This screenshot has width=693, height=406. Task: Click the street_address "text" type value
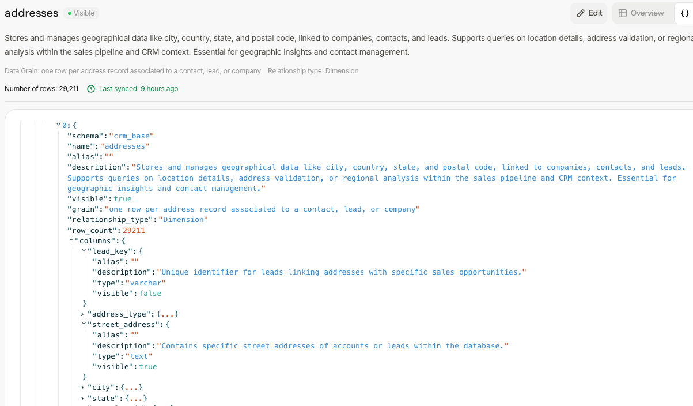(139, 356)
